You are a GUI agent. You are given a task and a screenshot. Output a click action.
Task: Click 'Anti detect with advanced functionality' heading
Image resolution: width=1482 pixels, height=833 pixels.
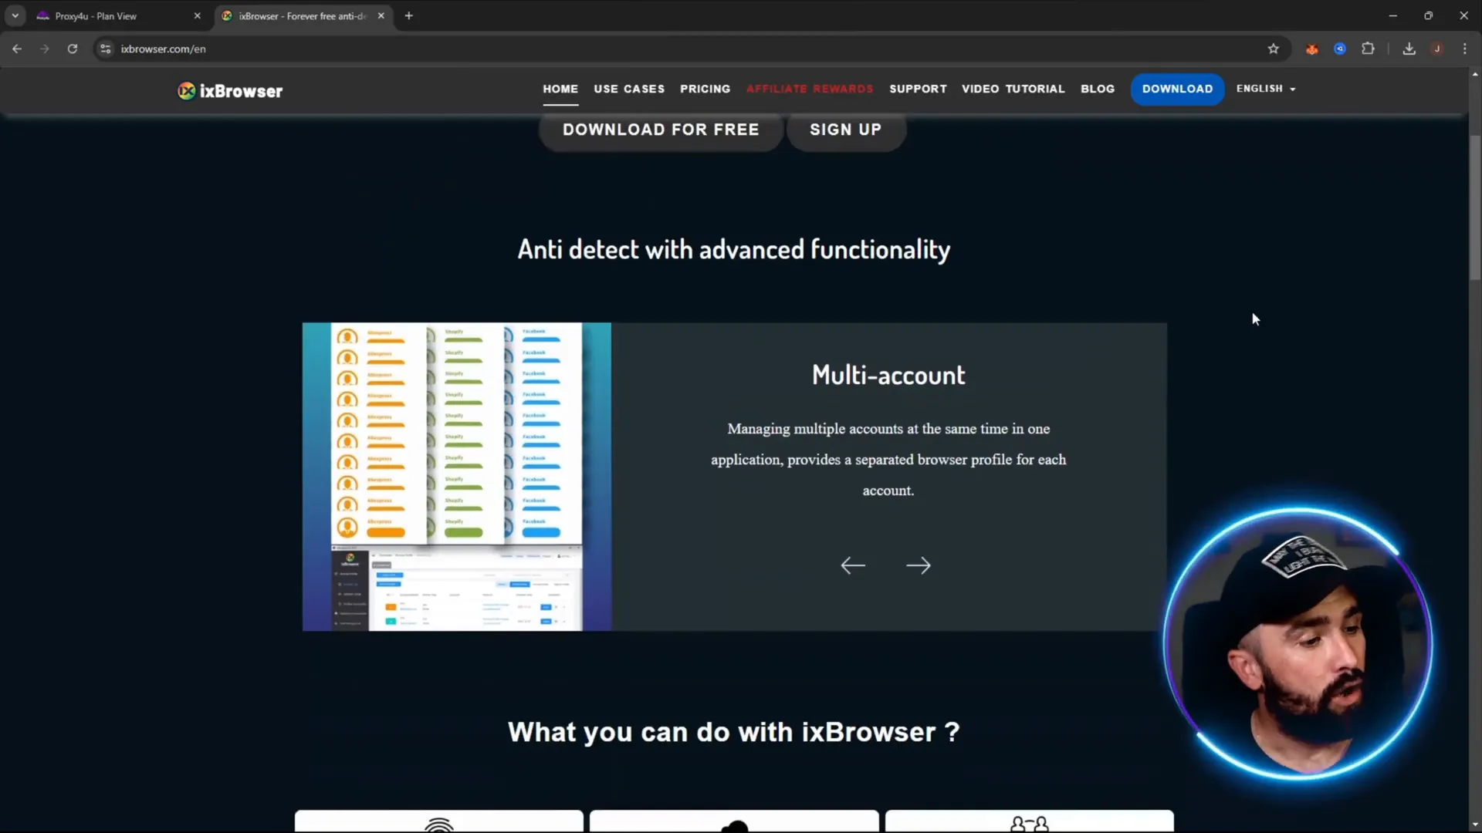coord(734,249)
